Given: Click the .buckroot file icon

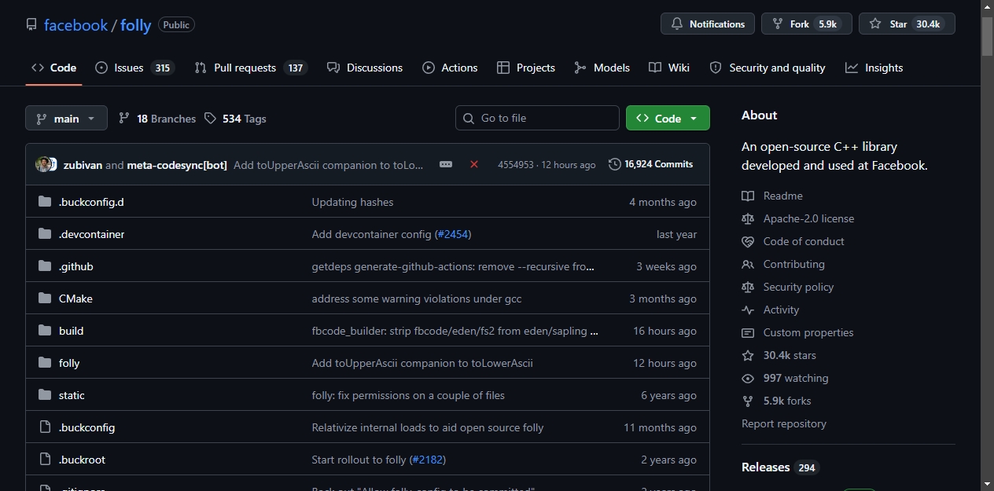Looking at the screenshot, I should point(45,460).
